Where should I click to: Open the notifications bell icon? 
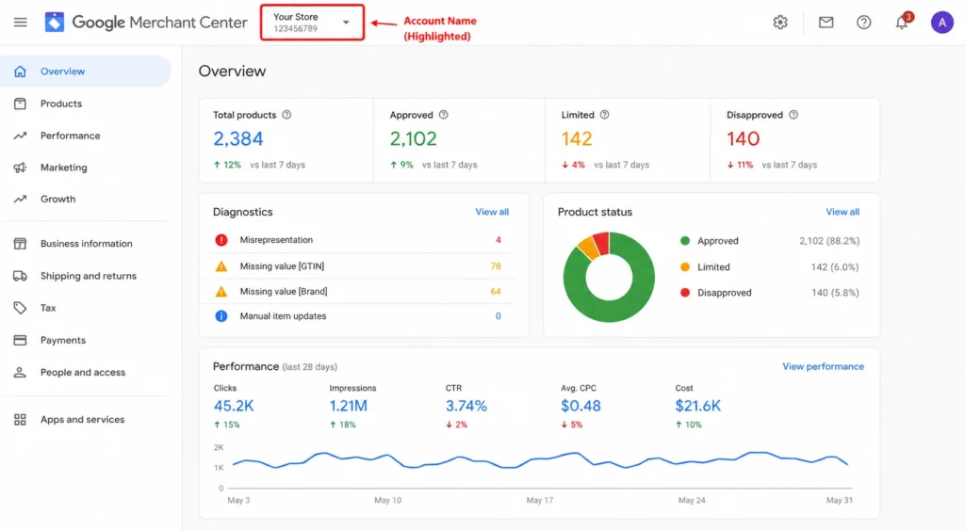tap(902, 23)
